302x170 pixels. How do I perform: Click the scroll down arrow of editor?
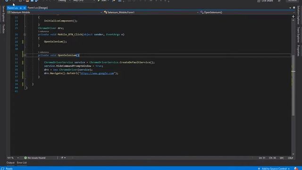pos(293,154)
